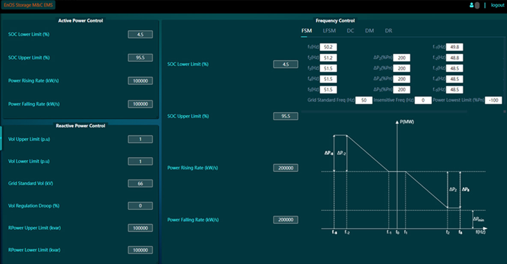Click the logout link
Viewport: 507px width, 264px height.
498,5
